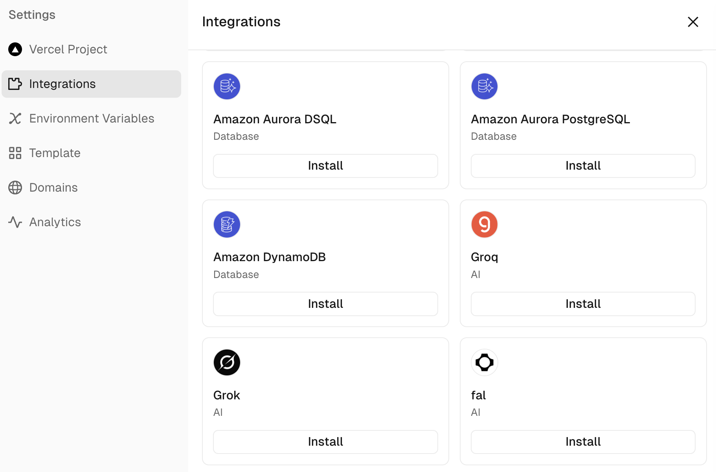Image resolution: width=716 pixels, height=472 pixels.
Task: Go to Environment Variables settings
Action: coord(91,119)
